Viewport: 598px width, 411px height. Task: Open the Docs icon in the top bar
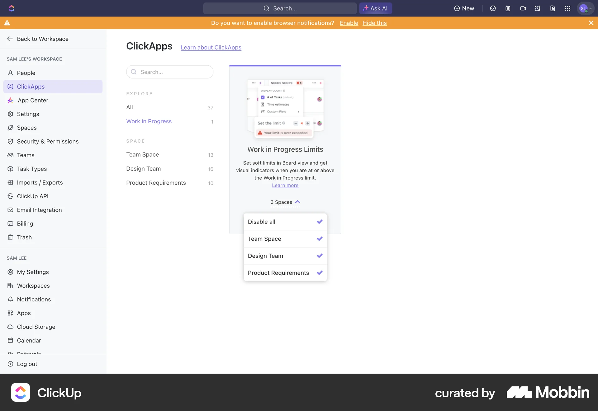click(553, 8)
